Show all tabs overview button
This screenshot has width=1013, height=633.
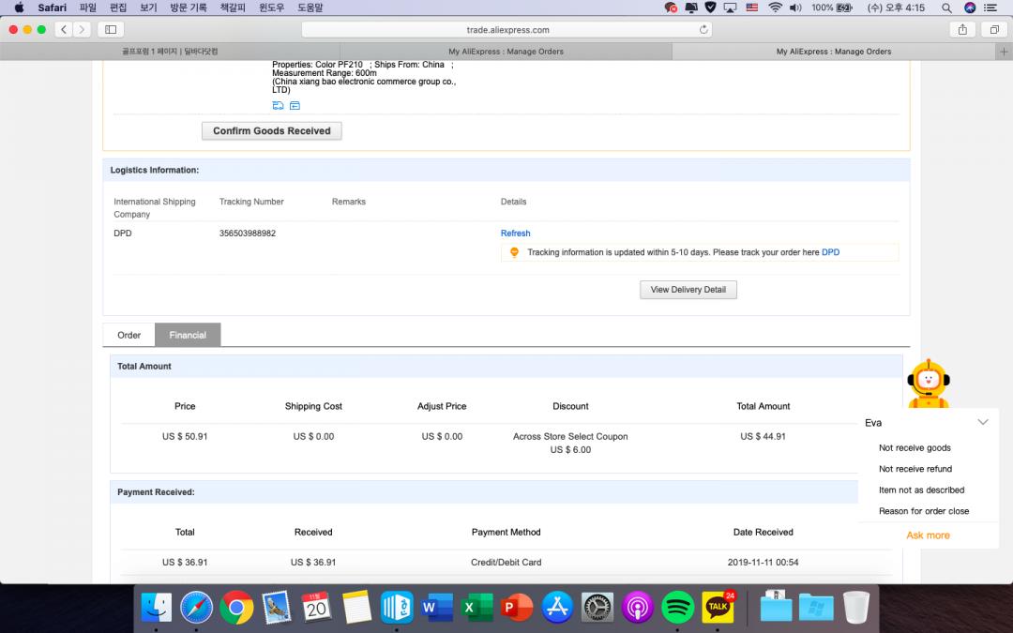coord(993,30)
